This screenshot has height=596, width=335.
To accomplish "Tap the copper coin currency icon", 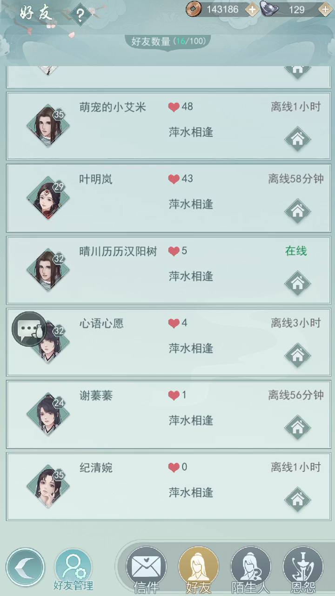I will coord(194,9).
